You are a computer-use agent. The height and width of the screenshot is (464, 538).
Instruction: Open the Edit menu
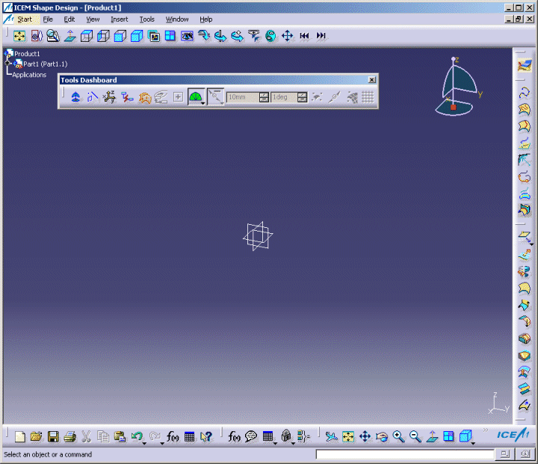69,19
